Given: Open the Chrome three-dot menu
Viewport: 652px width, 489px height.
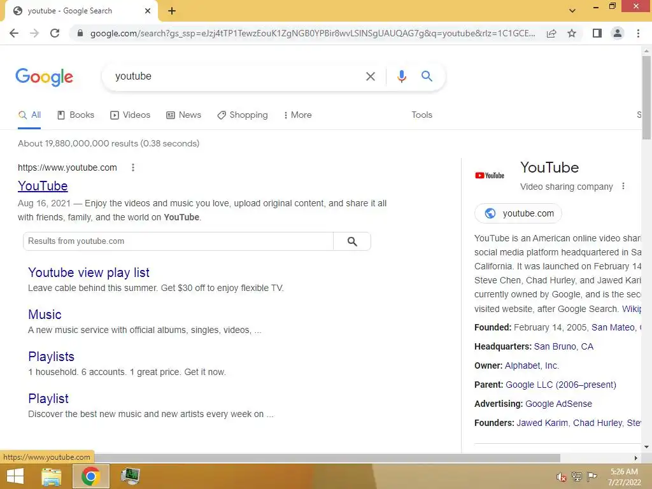Looking at the screenshot, I should (x=638, y=33).
